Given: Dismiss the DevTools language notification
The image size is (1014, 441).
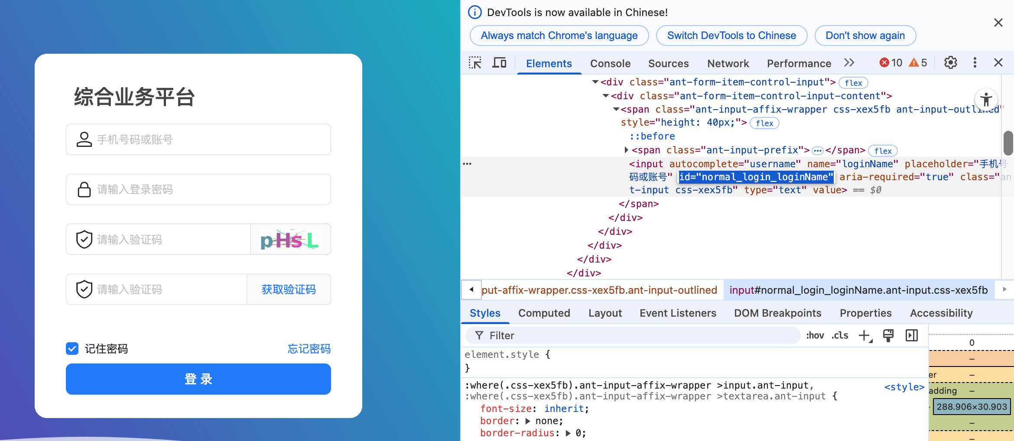Looking at the screenshot, I should click(x=998, y=23).
